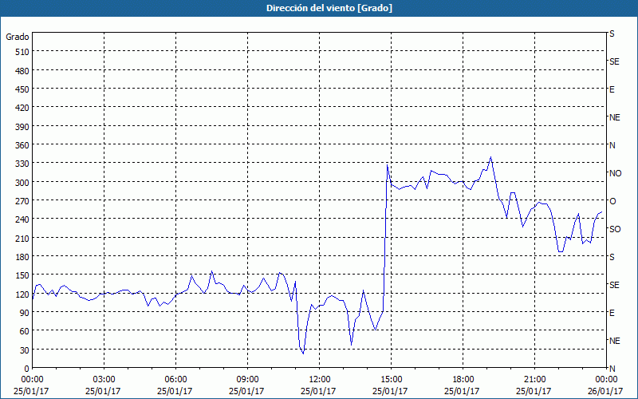Click the y-axis value 300
This screenshot has height=399, width=638.
(22, 183)
